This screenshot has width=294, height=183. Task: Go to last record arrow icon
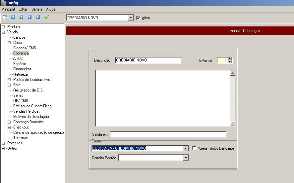[x=38, y=17]
